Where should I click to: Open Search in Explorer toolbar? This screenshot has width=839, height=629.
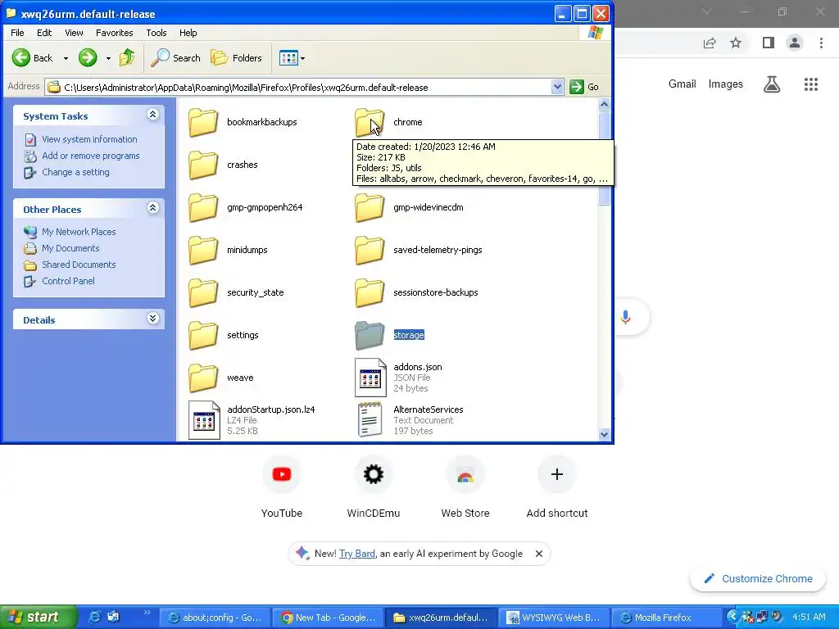coord(175,58)
